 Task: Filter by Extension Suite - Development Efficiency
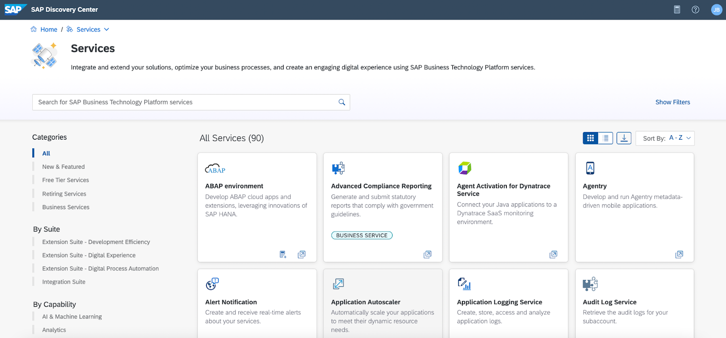(x=96, y=242)
